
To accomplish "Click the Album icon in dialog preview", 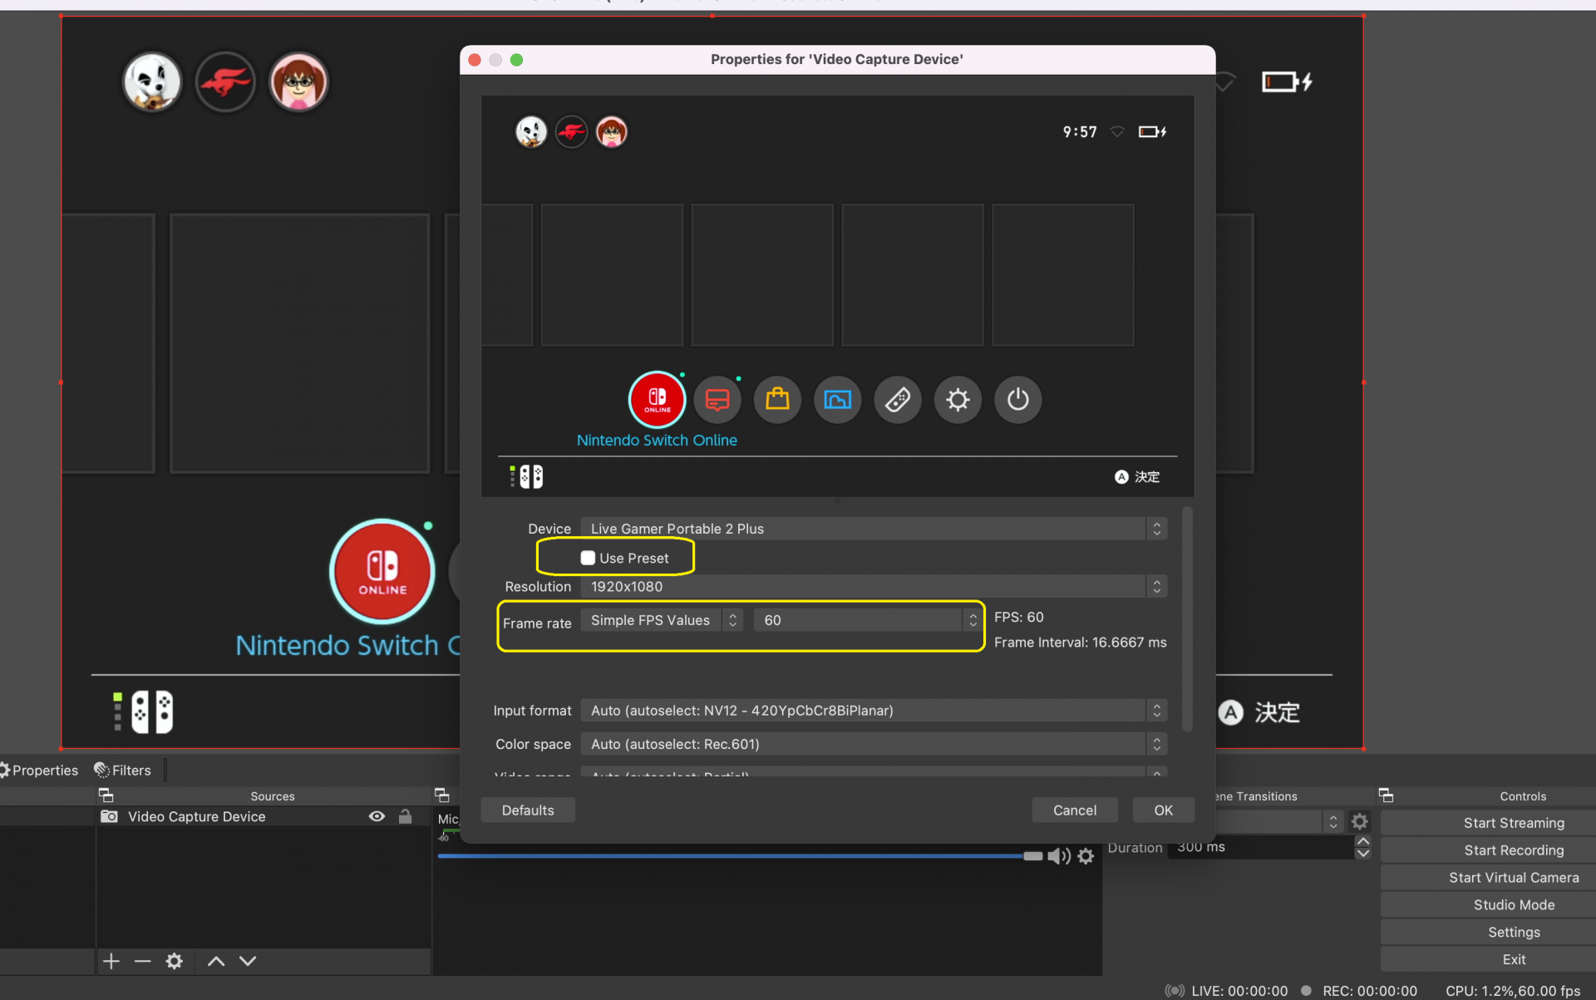I will 837,400.
